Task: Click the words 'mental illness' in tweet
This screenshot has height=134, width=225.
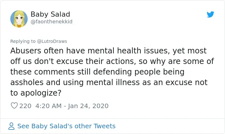Action: coord(113,82)
